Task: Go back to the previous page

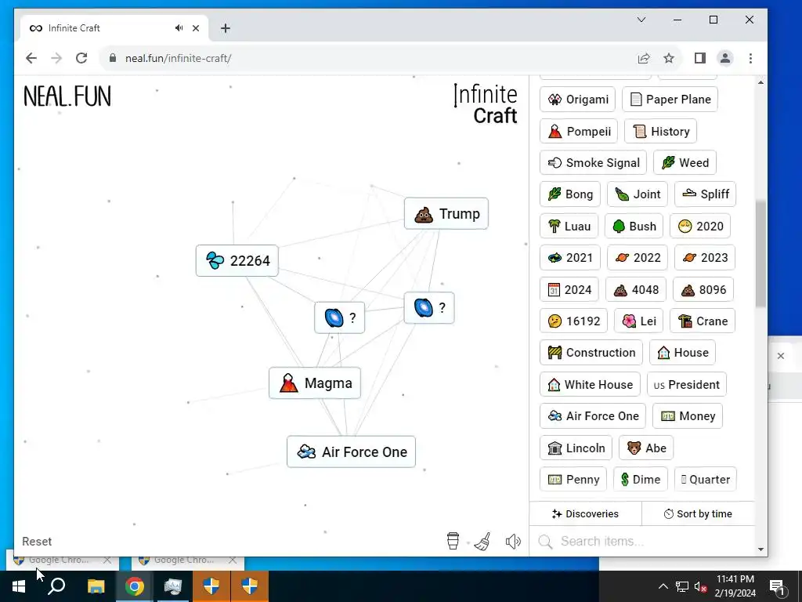Action: 31,58
